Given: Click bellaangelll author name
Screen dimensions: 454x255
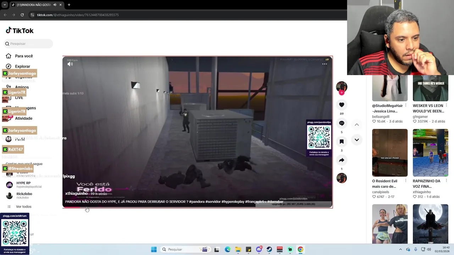Looking at the screenshot, I should 381,117.
